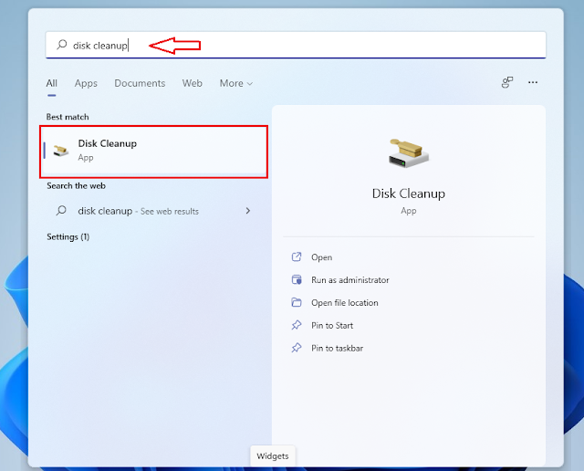The image size is (584, 471).
Task: Click the search feedback icon
Action: click(x=507, y=82)
